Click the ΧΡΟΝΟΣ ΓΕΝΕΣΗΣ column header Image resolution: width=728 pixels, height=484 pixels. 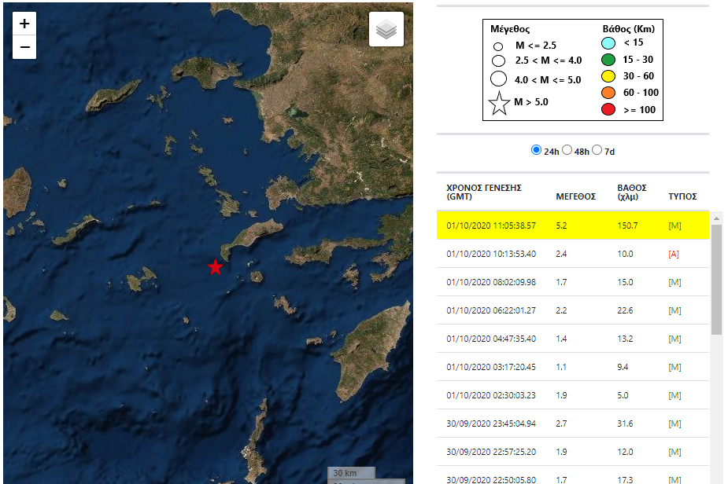click(484, 192)
